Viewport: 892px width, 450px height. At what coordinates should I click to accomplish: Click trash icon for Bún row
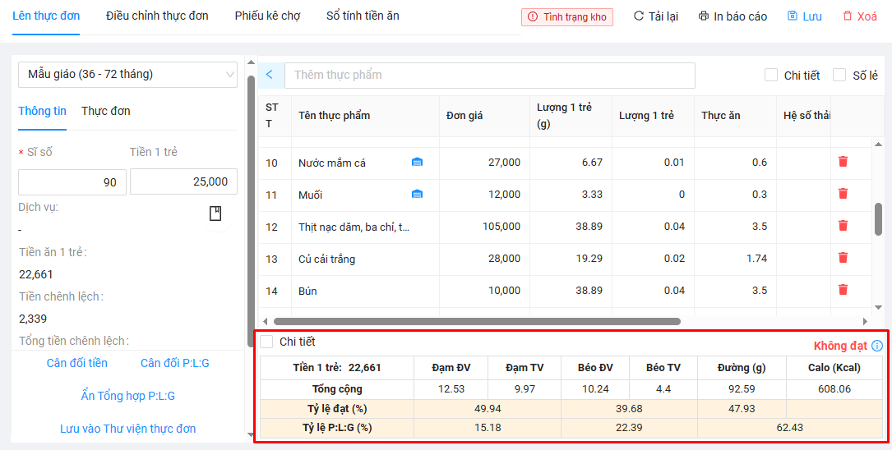[843, 289]
